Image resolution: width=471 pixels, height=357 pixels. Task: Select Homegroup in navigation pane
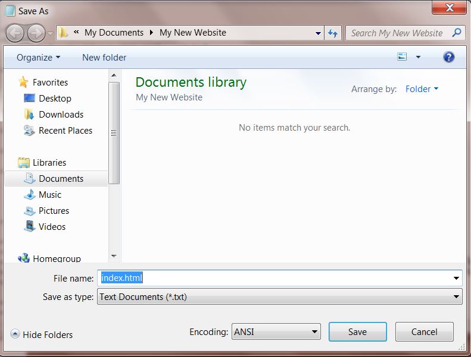click(x=57, y=258)
